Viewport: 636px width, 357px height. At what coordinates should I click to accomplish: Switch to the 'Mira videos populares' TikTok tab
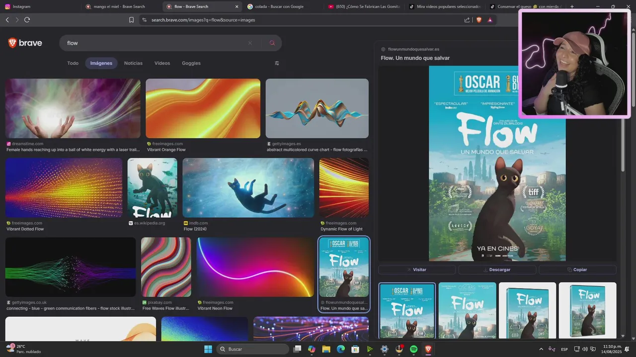pos(445,6)
